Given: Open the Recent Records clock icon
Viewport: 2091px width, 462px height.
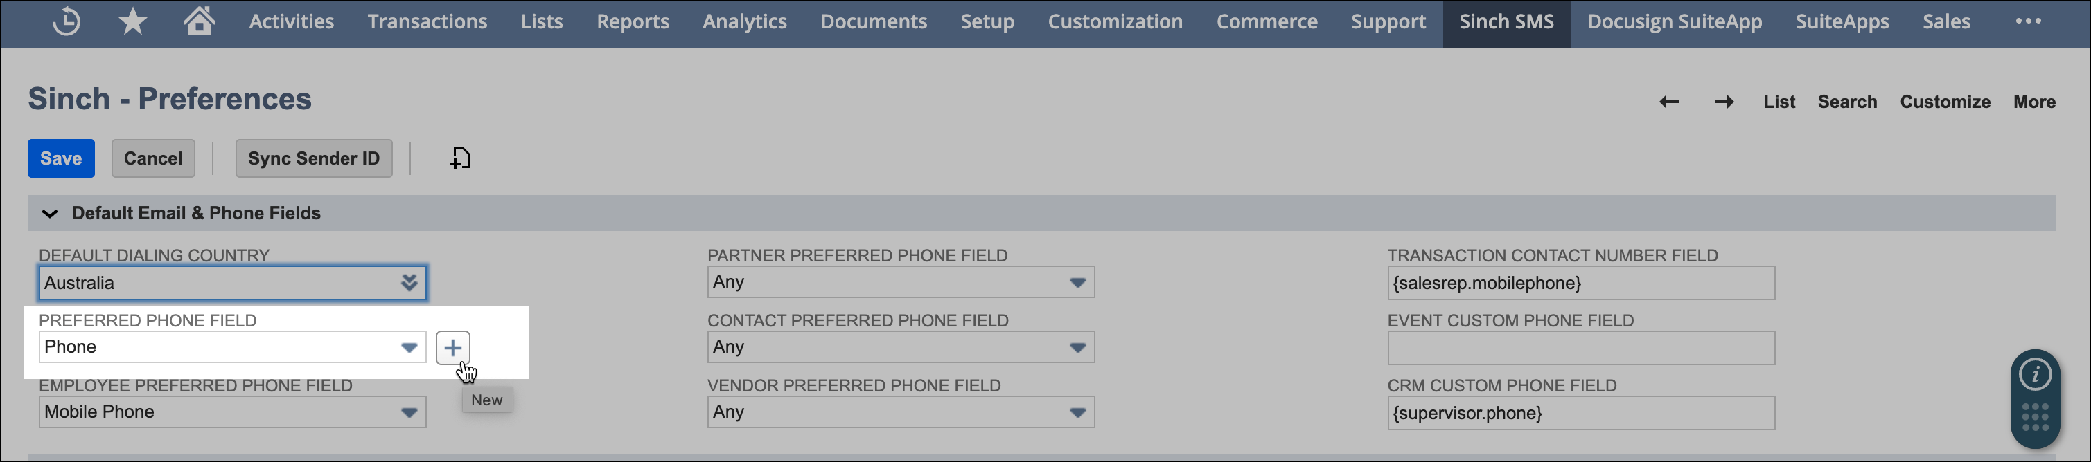Looking at the screenshot, I should tap(67, 22).
